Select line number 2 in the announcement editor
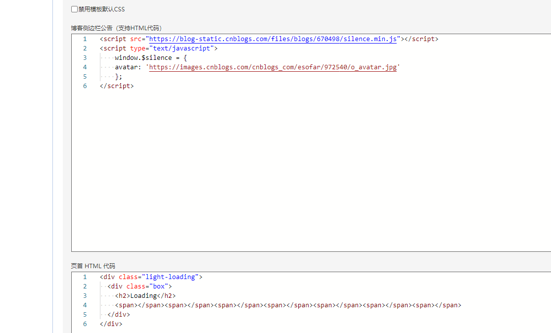 (85, 48)
